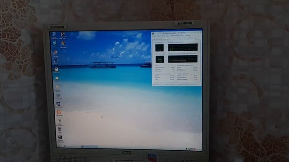Open the orange square desktop shortcut
The width and height of the screenshot is (289, 162).
(59, 112)
